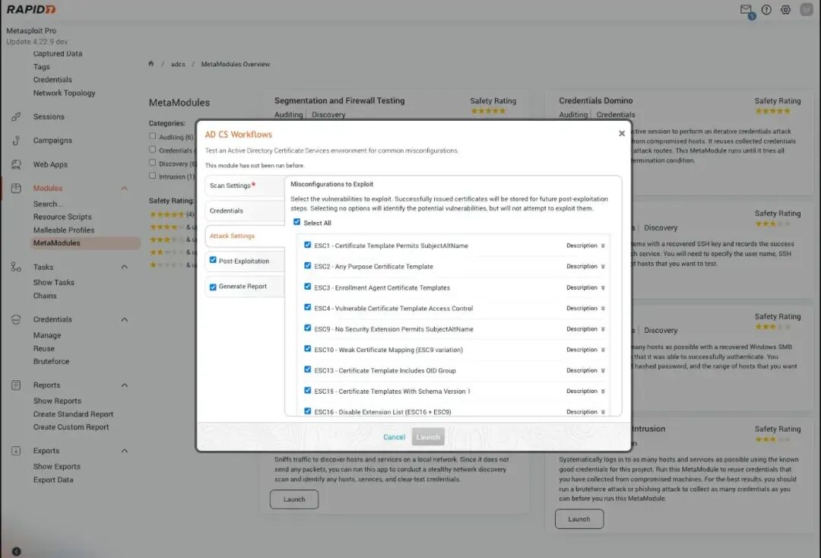
Task: Expand the Description for ESC9
Action: point(589,328)
